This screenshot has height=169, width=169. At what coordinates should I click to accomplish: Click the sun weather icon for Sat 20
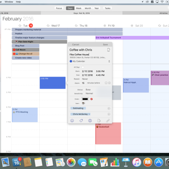point(132,26)
